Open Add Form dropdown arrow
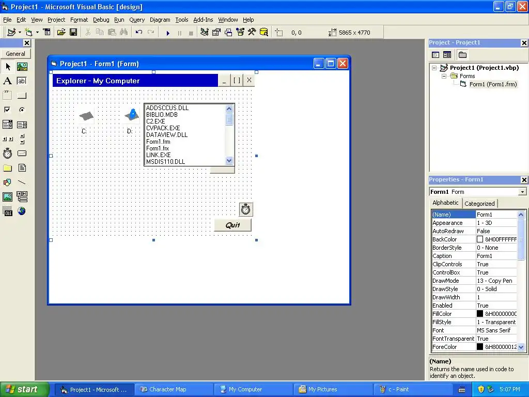 [x=37, y=32]
